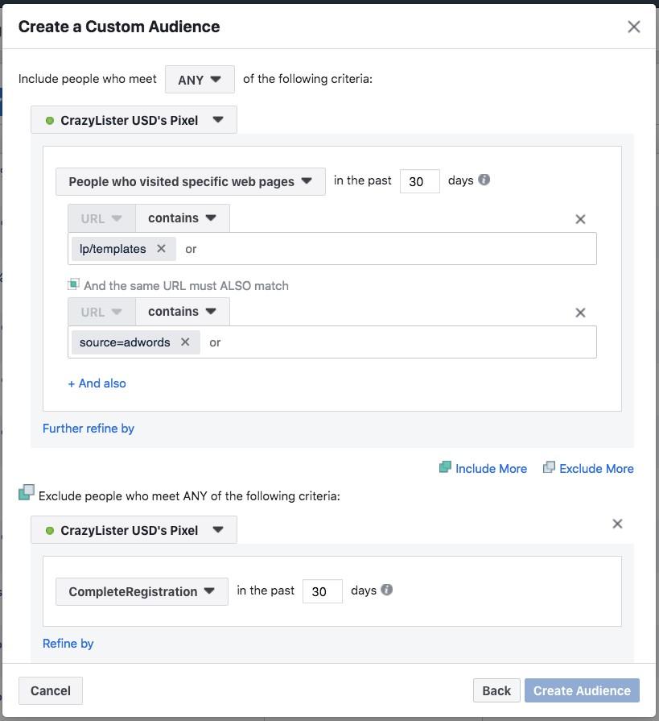This screenshot has width=659, height=721.
Task: Open the first 'contains' condition dropdown
Action: (182, 218)
